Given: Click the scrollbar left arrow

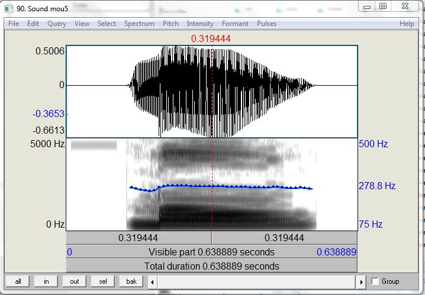Looking at the screenshot, I should click(x=152, y=282).
